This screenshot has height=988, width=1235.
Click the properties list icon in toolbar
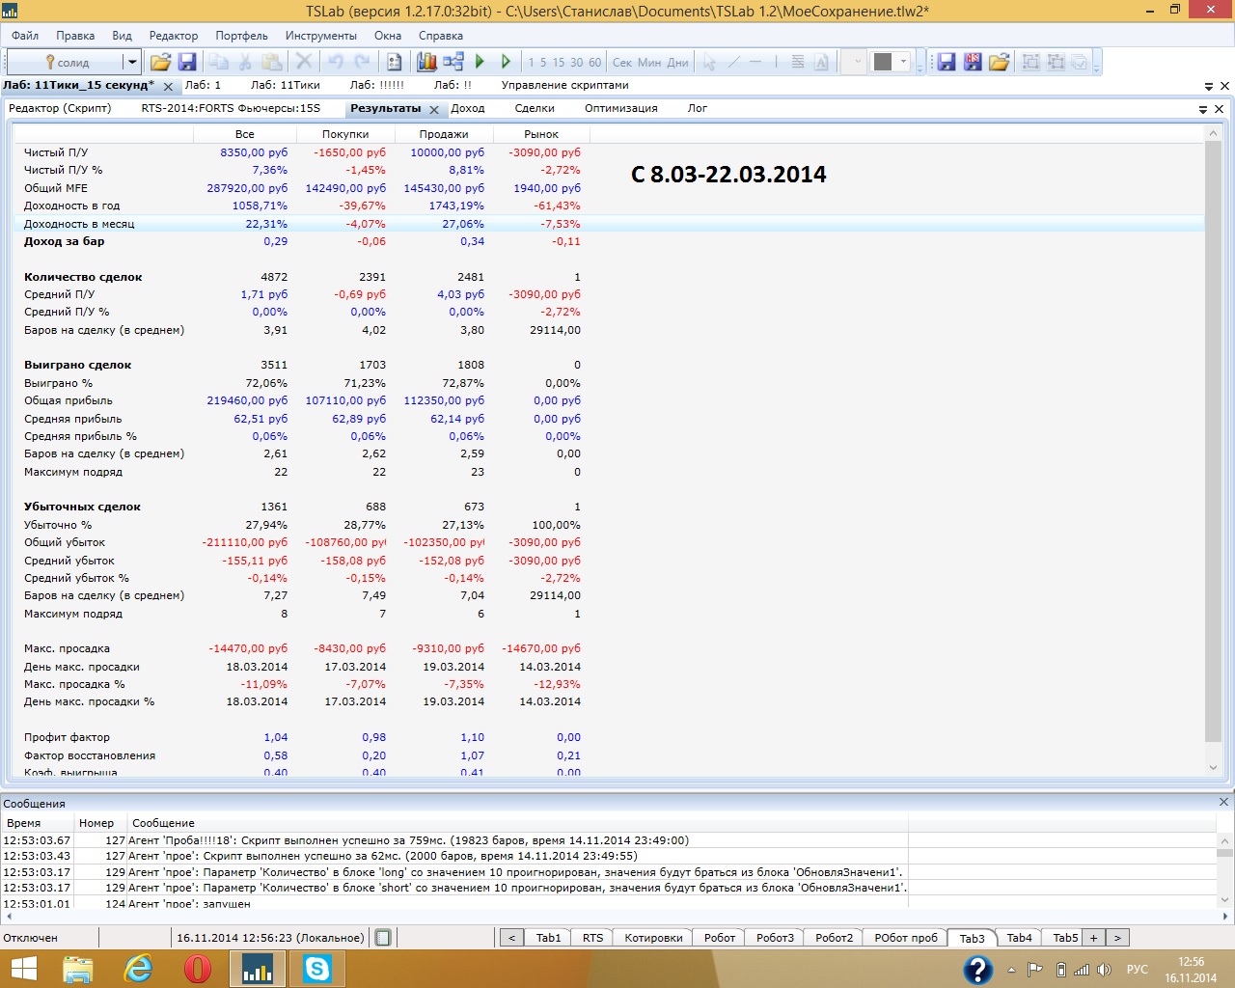coord(394,63)
